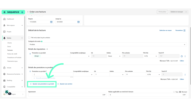Open Clients in the Ventes submenu
This screenshot has height=107, width=191.
click(9, 43)
